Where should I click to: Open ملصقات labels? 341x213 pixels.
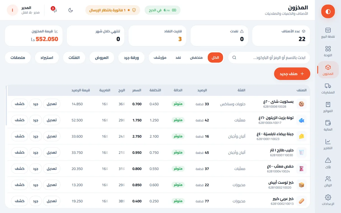click(18, 58)
